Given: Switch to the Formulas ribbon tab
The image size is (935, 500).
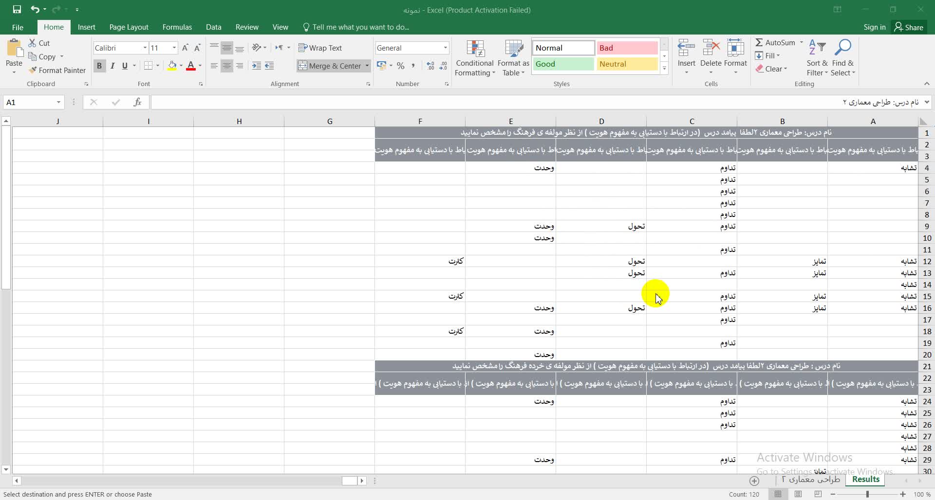Looking at the screenshot, I should point(177,27).
